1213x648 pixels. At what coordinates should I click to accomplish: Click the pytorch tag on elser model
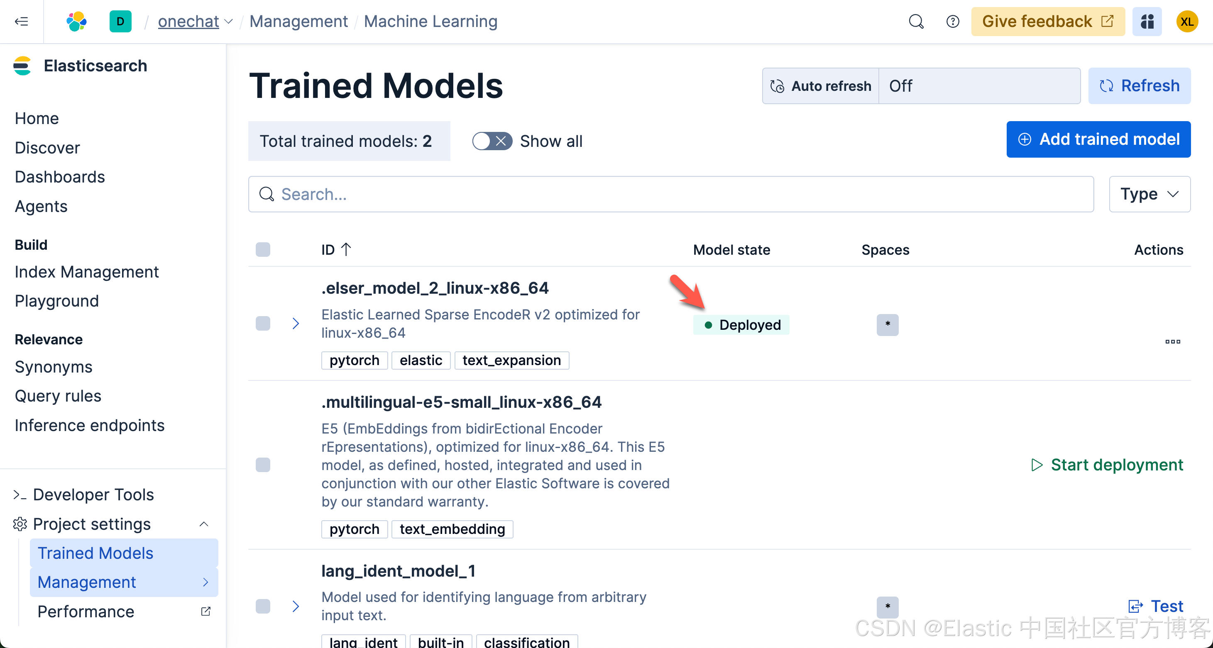coord(354,361)
